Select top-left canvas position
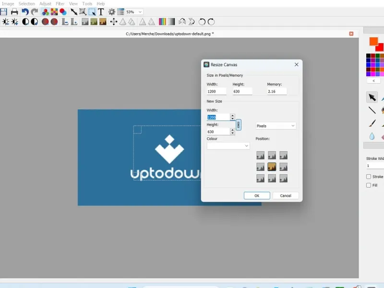Screen dimensions: 384x288 260,155
